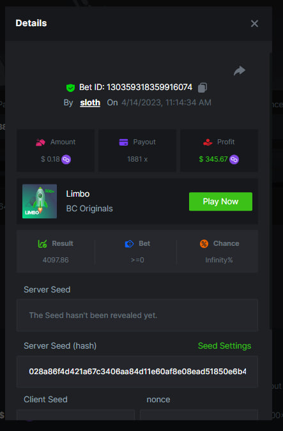The height and width of the screenshot is (431, 283).
Task: Open sloth's user profile link
Action: tap(90, 103)
